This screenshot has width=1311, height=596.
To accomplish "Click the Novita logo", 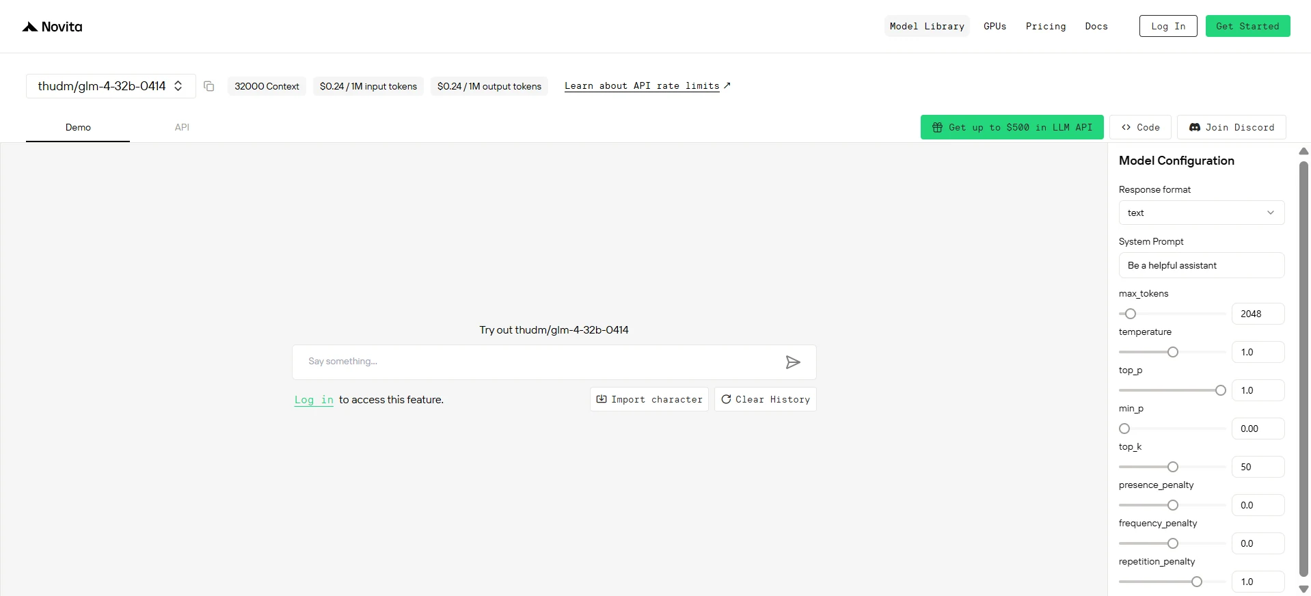I will coord(52,27).
